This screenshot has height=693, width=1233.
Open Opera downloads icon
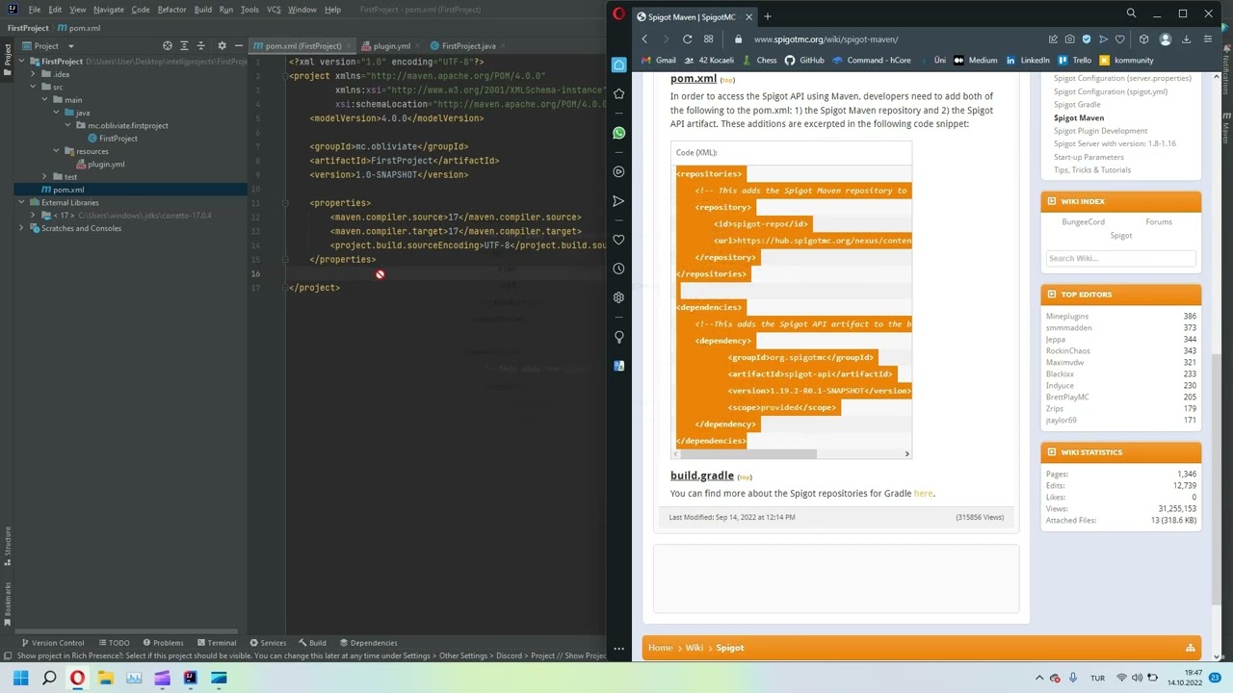1186,39
